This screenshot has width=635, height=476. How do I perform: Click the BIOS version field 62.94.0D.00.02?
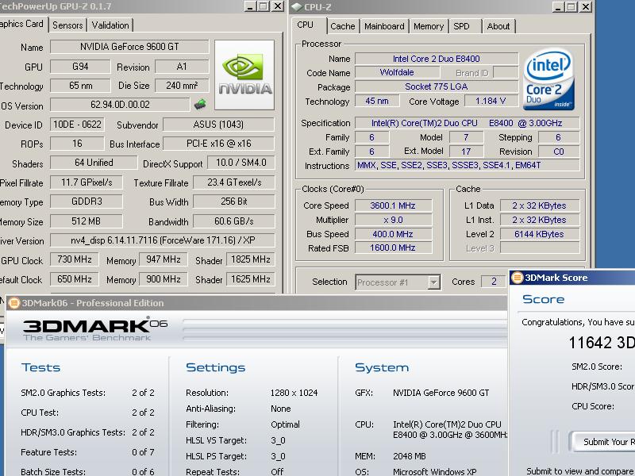[120, 105]
